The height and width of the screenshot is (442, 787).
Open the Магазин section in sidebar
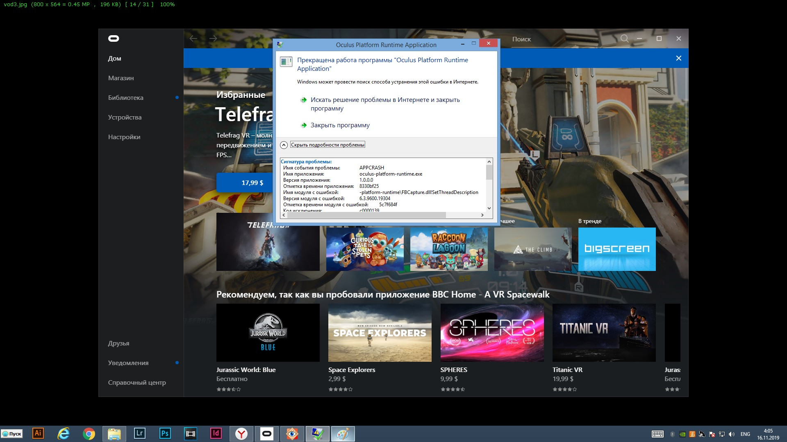pyautogui.click(x=121, y=78)
